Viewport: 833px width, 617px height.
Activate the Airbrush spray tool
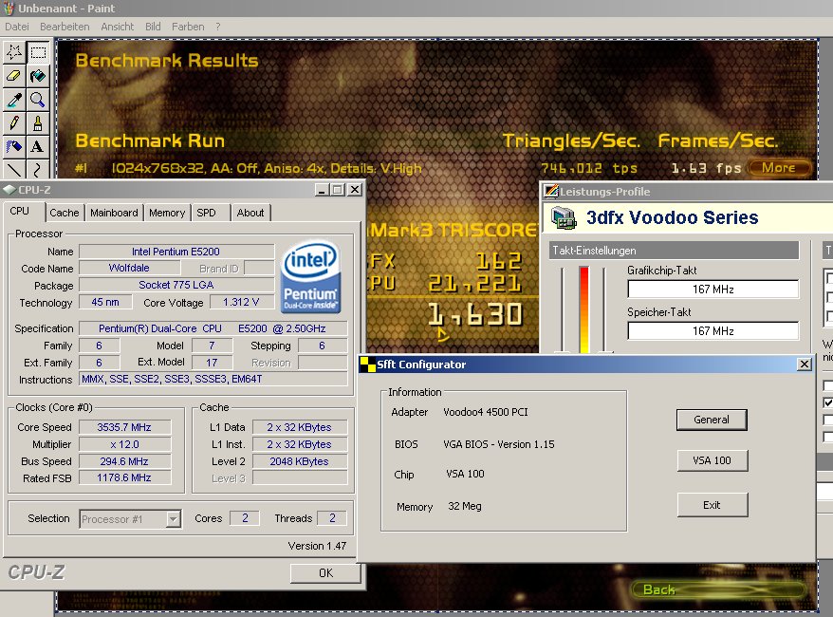coord(14,146)
